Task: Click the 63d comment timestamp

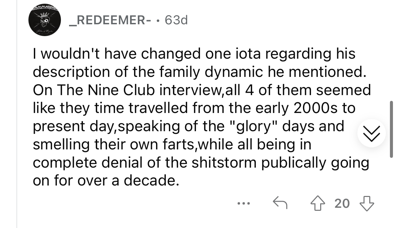Action: (x=176, y=20)
